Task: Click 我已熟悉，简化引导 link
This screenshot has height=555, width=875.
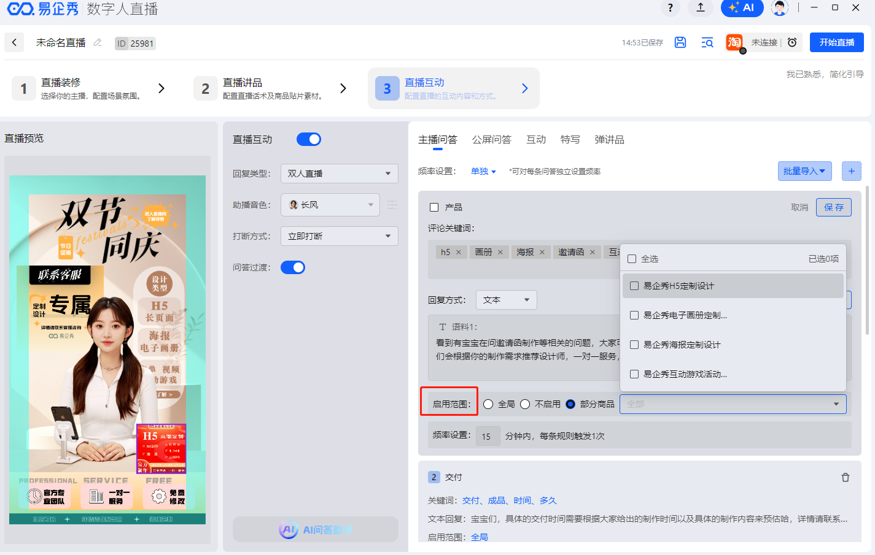Action: [825, 74]
